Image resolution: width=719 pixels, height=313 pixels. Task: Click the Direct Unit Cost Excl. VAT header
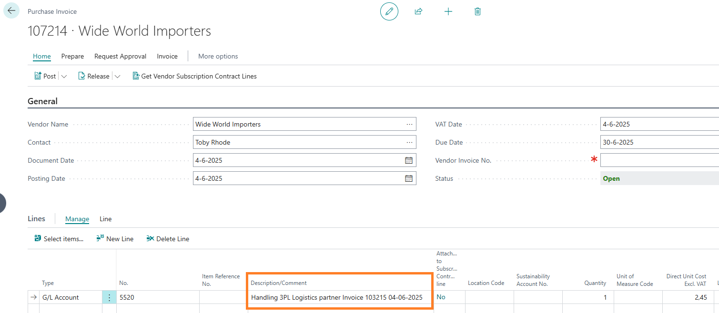[x=686, y=280]
